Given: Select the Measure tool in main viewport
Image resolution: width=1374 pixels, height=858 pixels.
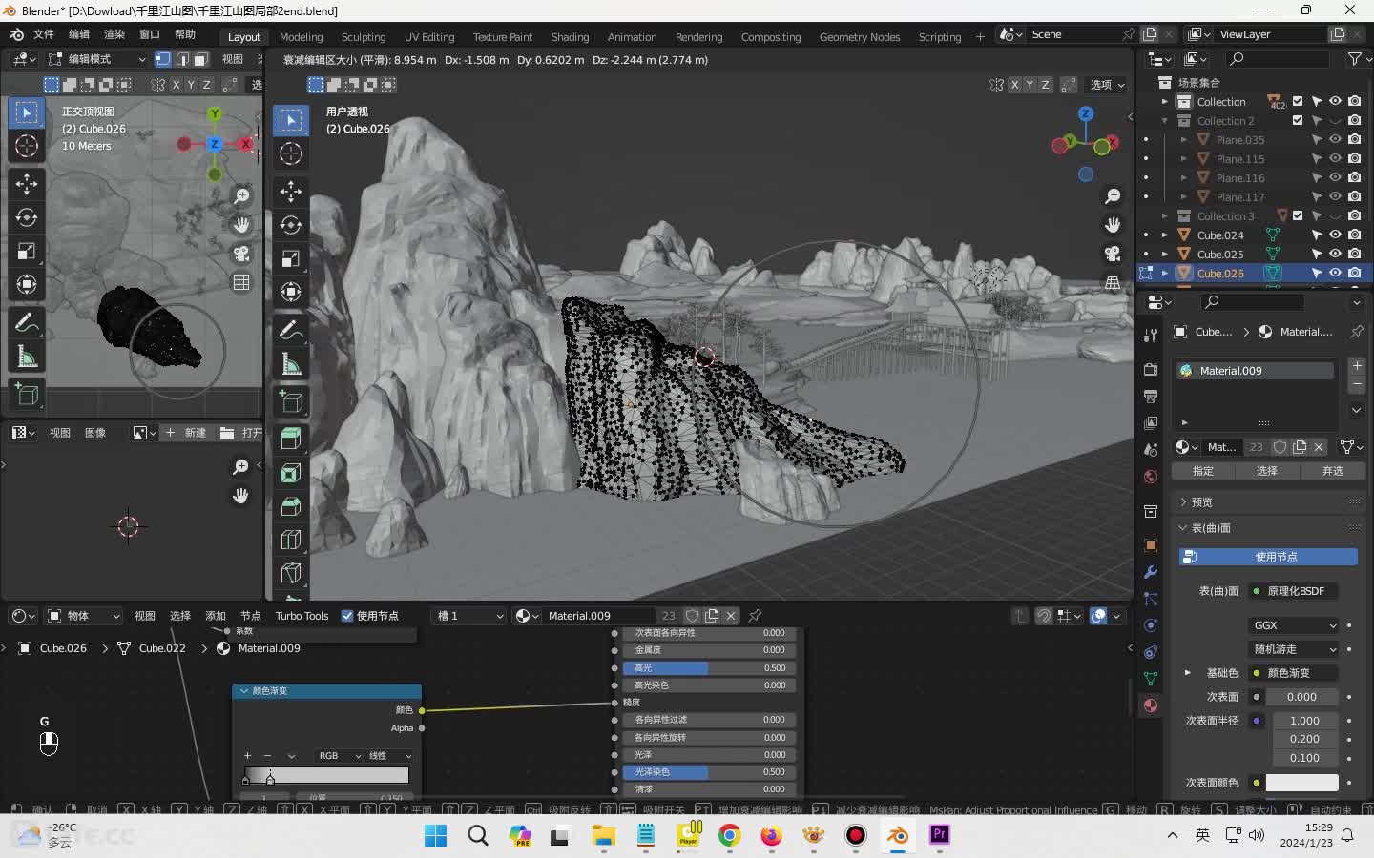Looking at the screenshot, I should 291,364.
